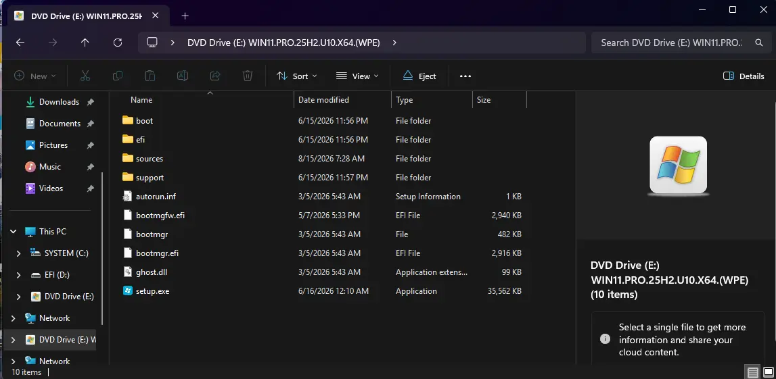Viewport: 776px width, 379px height.
Task: Collapse the This PC tree node
Action: 14,231
